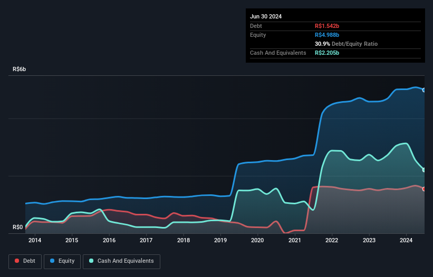Select the Debt endpoint marker on the red line
The width and height of the screenshot is (433, 277).
coord(424,189)
